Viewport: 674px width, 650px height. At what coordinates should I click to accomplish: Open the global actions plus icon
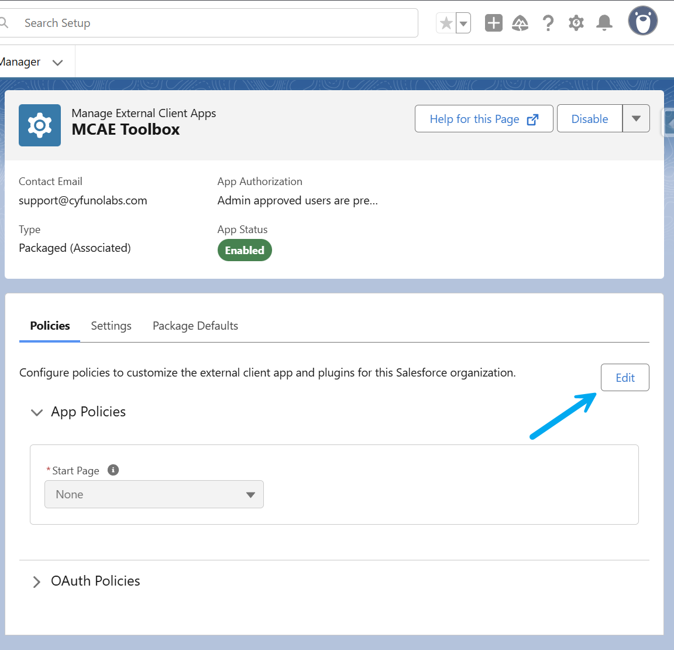click(493, 23)
